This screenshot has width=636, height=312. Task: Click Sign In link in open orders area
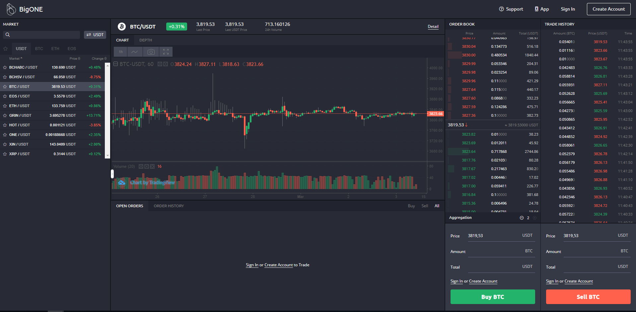(252, 265)
